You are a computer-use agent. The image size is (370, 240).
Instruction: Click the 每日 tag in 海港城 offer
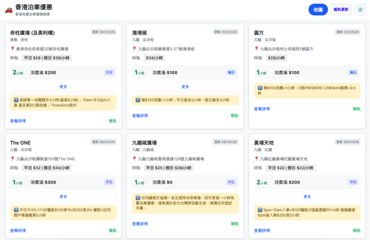coord(231,72)
